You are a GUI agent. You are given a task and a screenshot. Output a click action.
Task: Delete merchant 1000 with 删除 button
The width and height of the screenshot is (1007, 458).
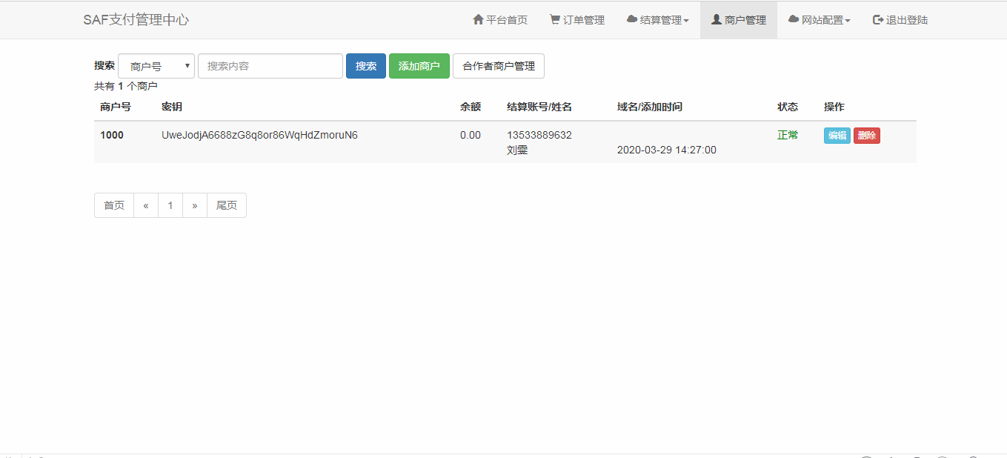click(867, 136)
